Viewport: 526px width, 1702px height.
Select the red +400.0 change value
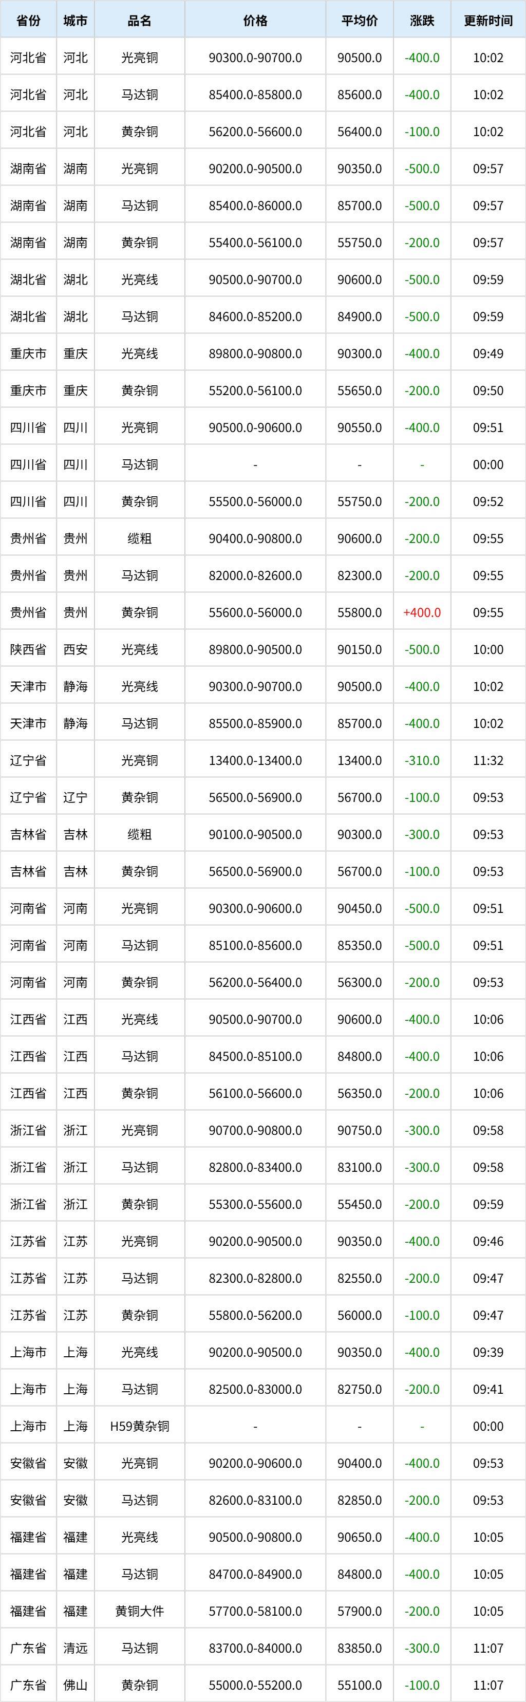click(422, 612)
